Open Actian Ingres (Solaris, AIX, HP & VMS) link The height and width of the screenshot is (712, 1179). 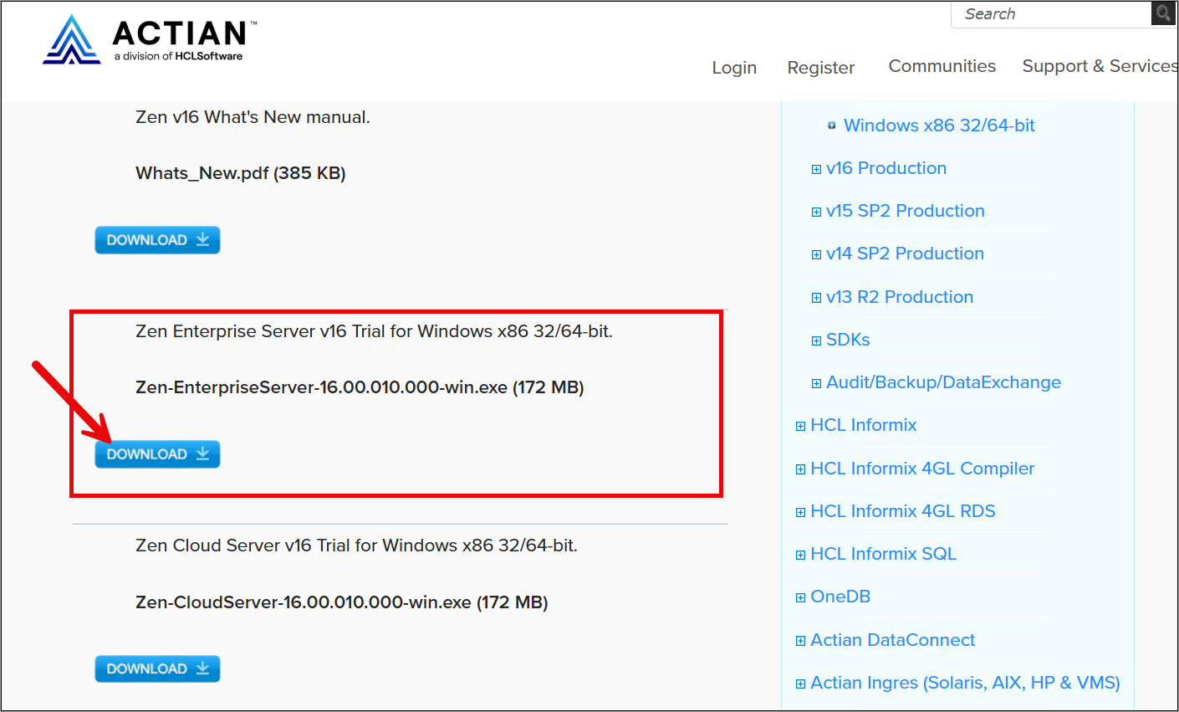[965, 683]
